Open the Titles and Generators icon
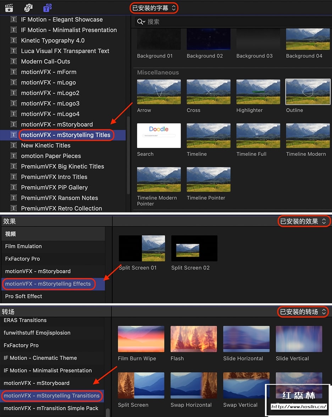 click(47, 8)
